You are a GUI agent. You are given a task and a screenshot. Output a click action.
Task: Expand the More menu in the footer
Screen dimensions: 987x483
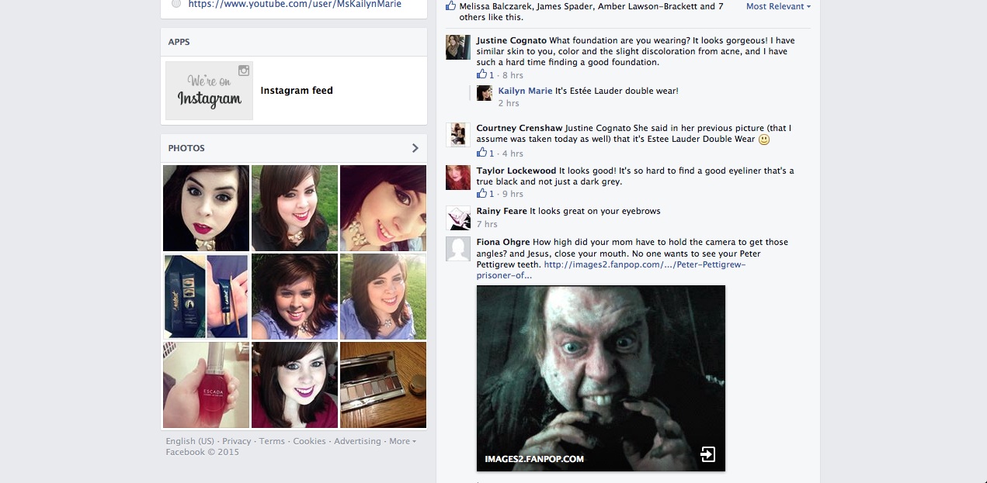click(x=402, y=441)
